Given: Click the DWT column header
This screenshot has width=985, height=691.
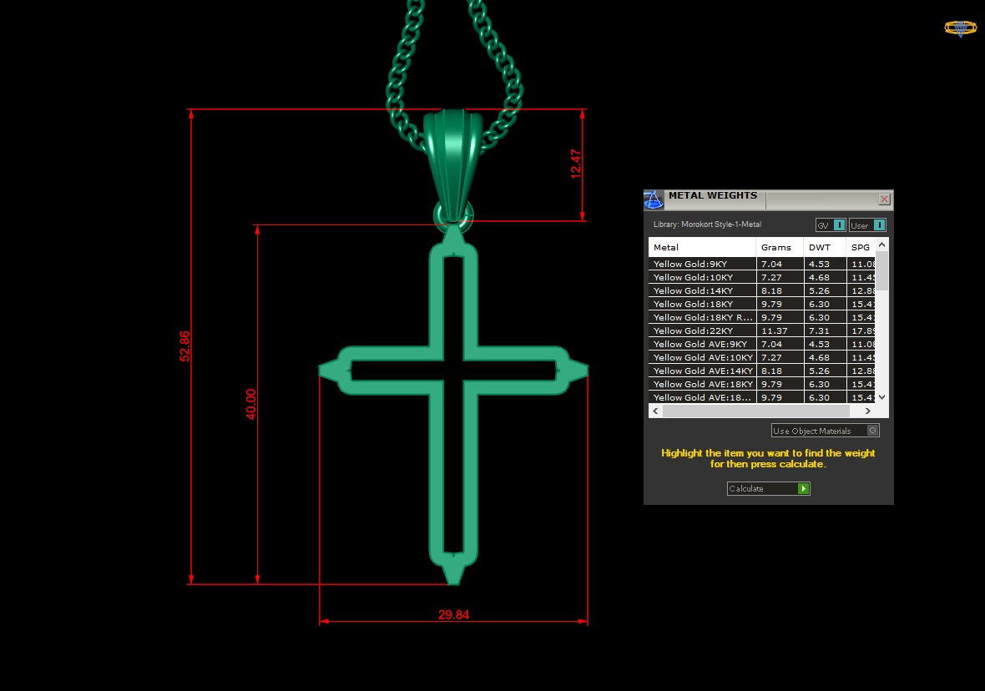Looking at the screenshot, I should tap(825, 247).
